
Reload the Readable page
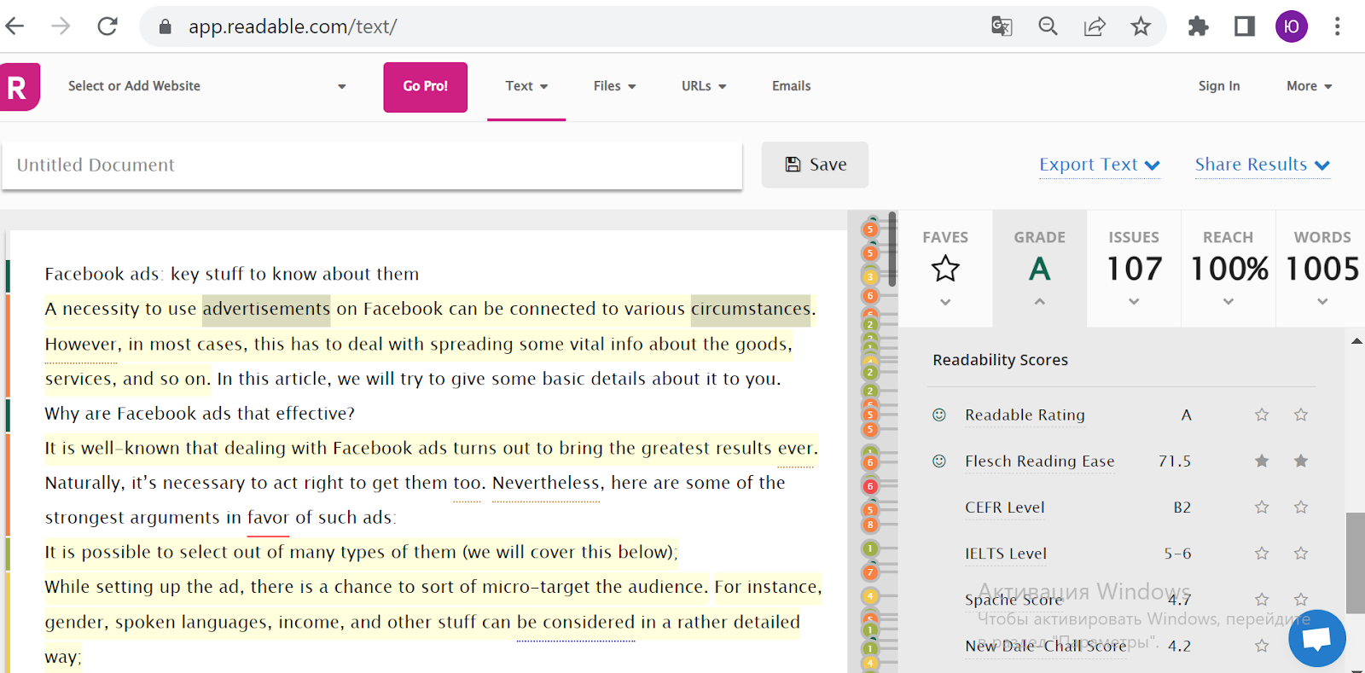(107, 26)
